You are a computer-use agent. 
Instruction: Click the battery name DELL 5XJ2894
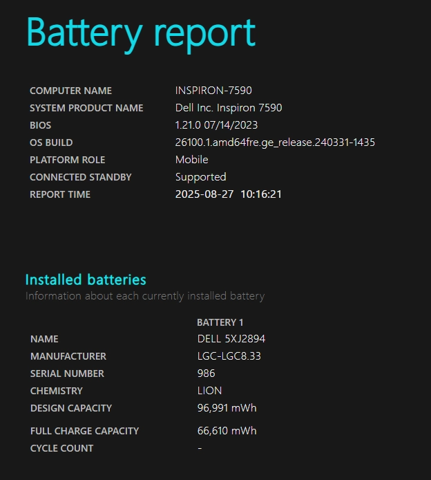pos(231,339)
